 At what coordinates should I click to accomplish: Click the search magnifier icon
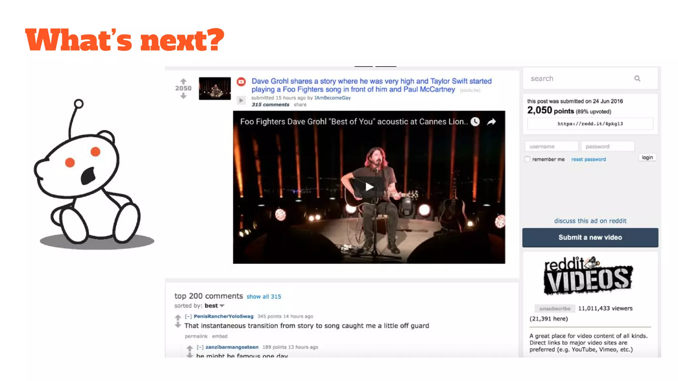[x=637, y=78]
